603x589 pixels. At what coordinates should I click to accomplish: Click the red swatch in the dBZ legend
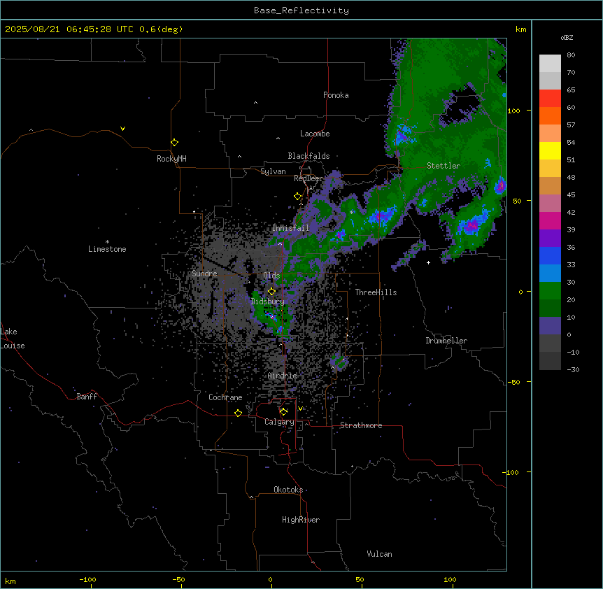coord(550,98)
